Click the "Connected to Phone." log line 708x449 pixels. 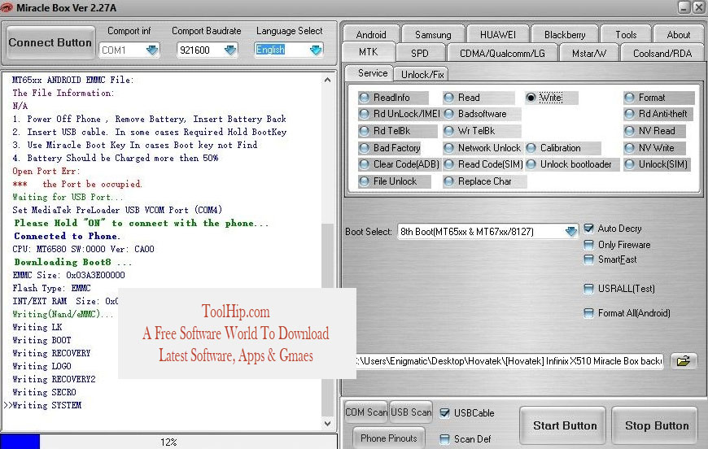68,236
